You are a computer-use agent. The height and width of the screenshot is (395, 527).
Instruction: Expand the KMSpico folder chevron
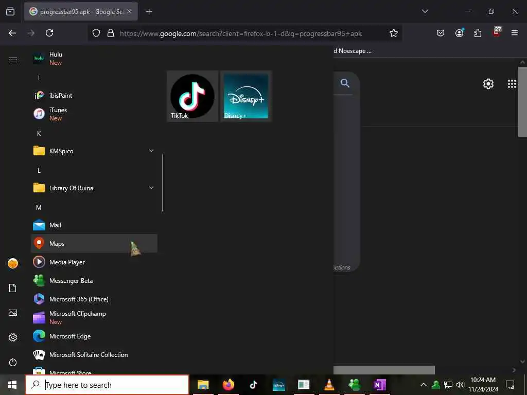coord(151,151)
